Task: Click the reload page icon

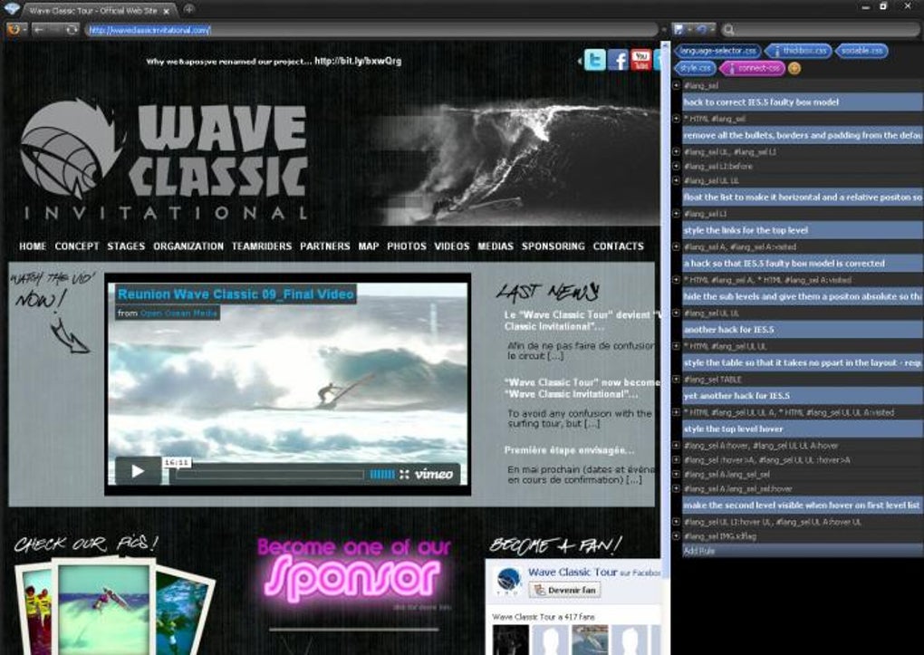Action: point(72,30)
